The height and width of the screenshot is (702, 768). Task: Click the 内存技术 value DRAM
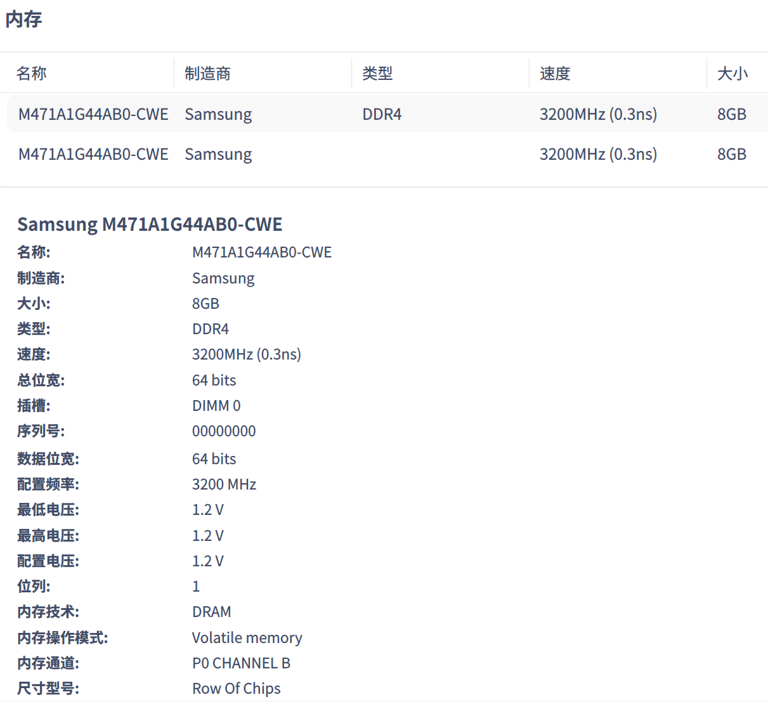pyautogui.click(x=212, y=612)
